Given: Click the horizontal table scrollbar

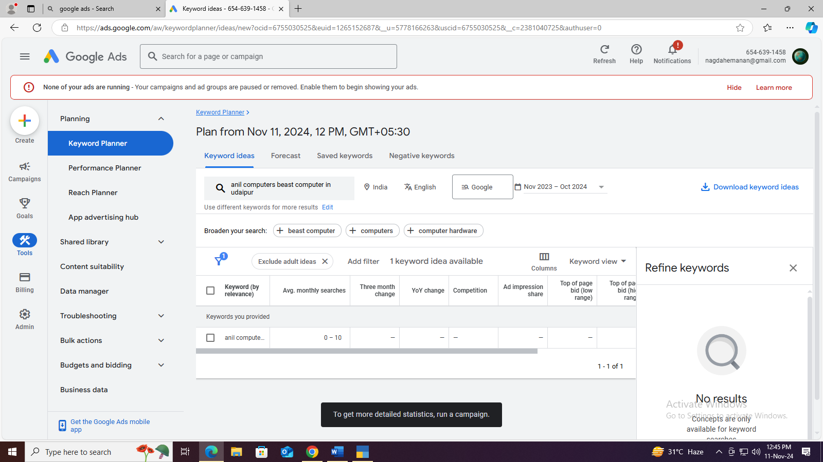Looking at the screenshot, I should click(366, 352).
